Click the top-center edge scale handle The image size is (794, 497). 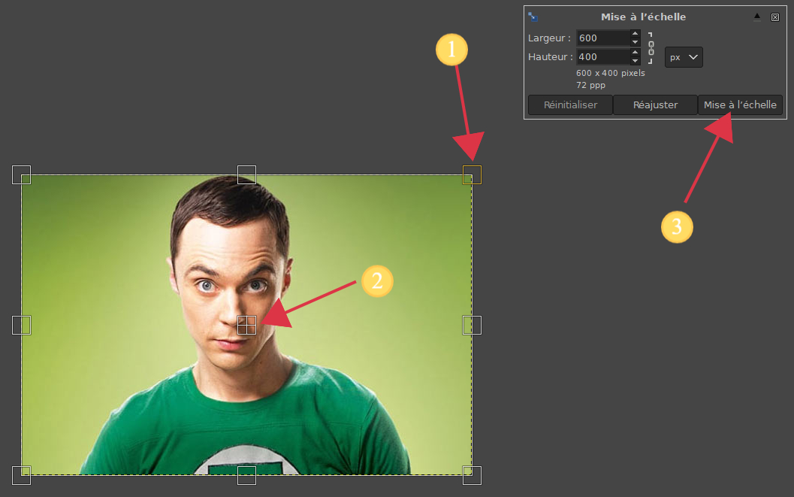pyautogui.click(x=246, y=174)
